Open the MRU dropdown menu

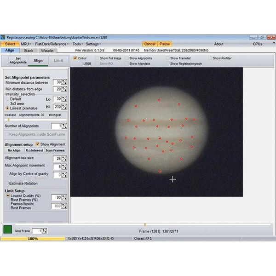click(26, 44)
